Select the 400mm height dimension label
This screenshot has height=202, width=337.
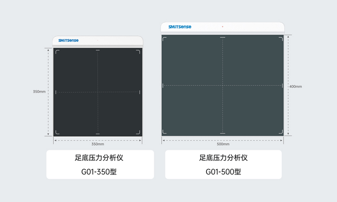pos(296,87)
